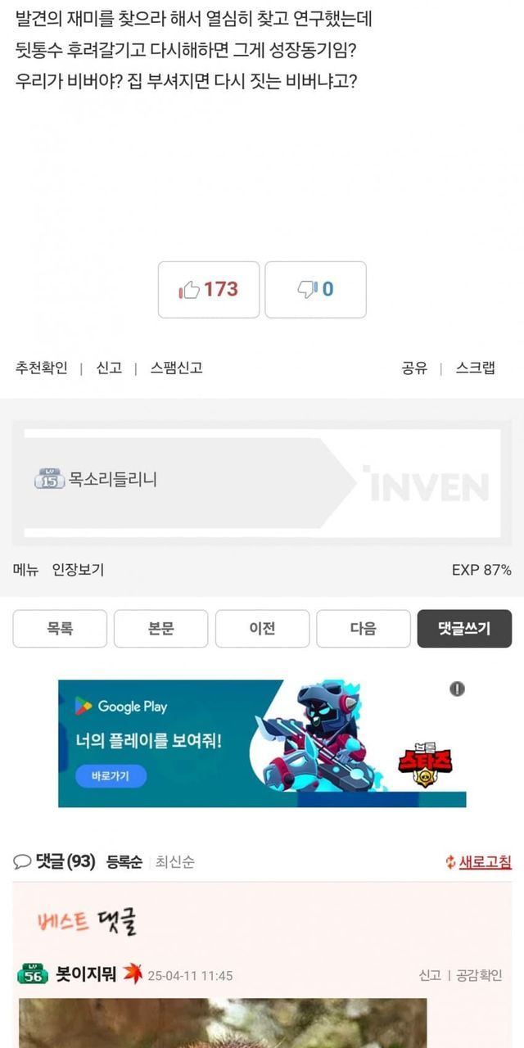Upvote the post with thumbs-up 173
Screen dimensions: 524x1048
(209, 290)
